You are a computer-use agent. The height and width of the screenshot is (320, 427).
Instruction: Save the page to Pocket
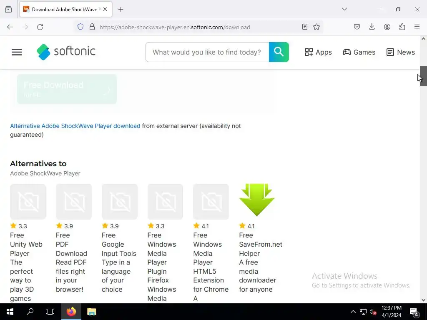[357, 27]
